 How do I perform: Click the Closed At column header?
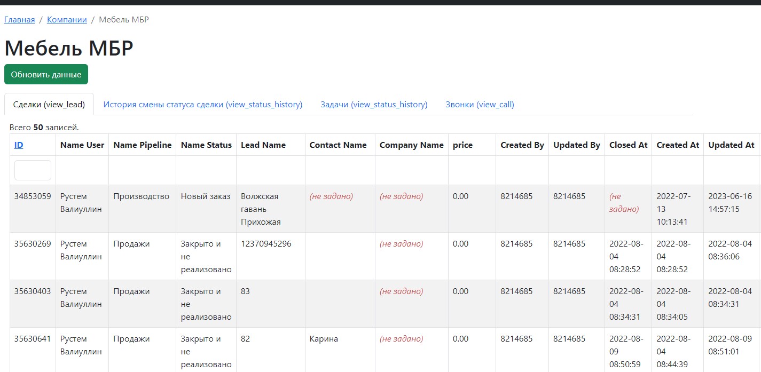(628, 145)
